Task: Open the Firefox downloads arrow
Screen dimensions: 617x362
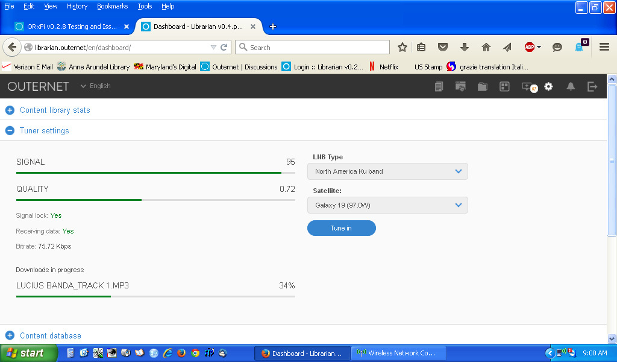Action: [x=465, y=47]
